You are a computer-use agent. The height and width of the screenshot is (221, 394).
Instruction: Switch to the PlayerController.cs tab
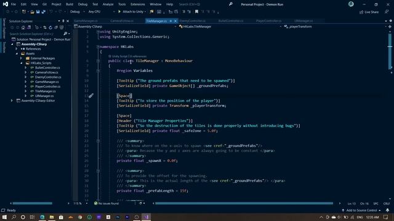click(268, 21)
